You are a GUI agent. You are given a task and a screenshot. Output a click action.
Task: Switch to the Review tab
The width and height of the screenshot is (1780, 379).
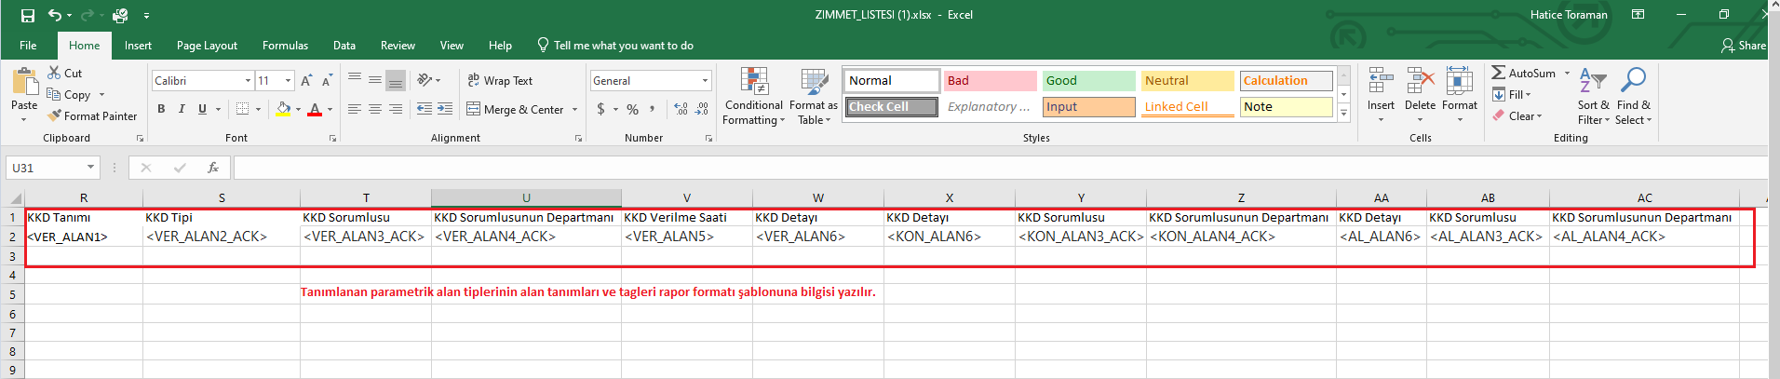(398, 46)
